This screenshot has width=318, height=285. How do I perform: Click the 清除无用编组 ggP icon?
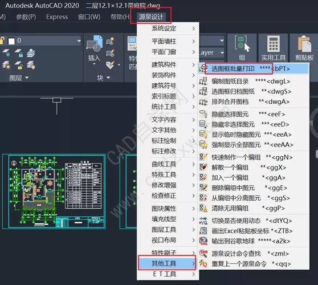(x=203, y=208)
